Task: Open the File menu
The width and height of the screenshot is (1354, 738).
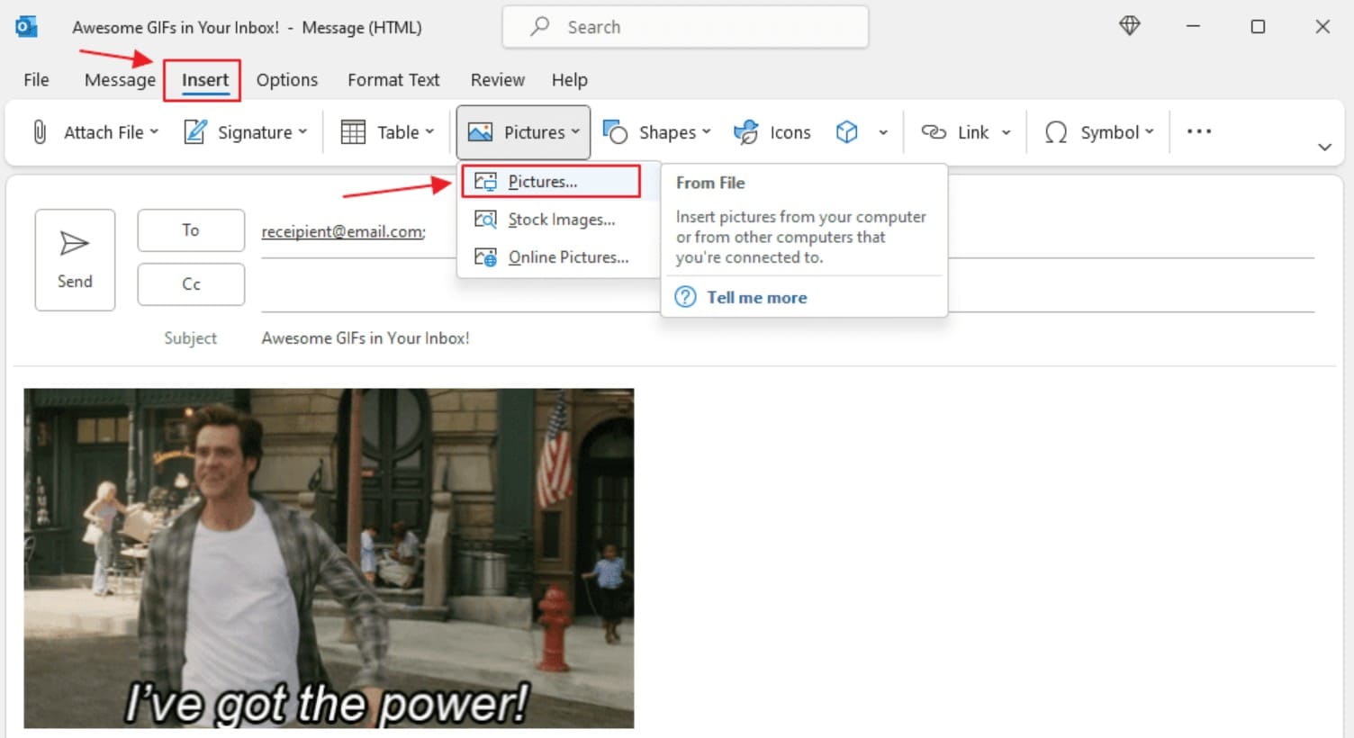Action: (35, 79)
